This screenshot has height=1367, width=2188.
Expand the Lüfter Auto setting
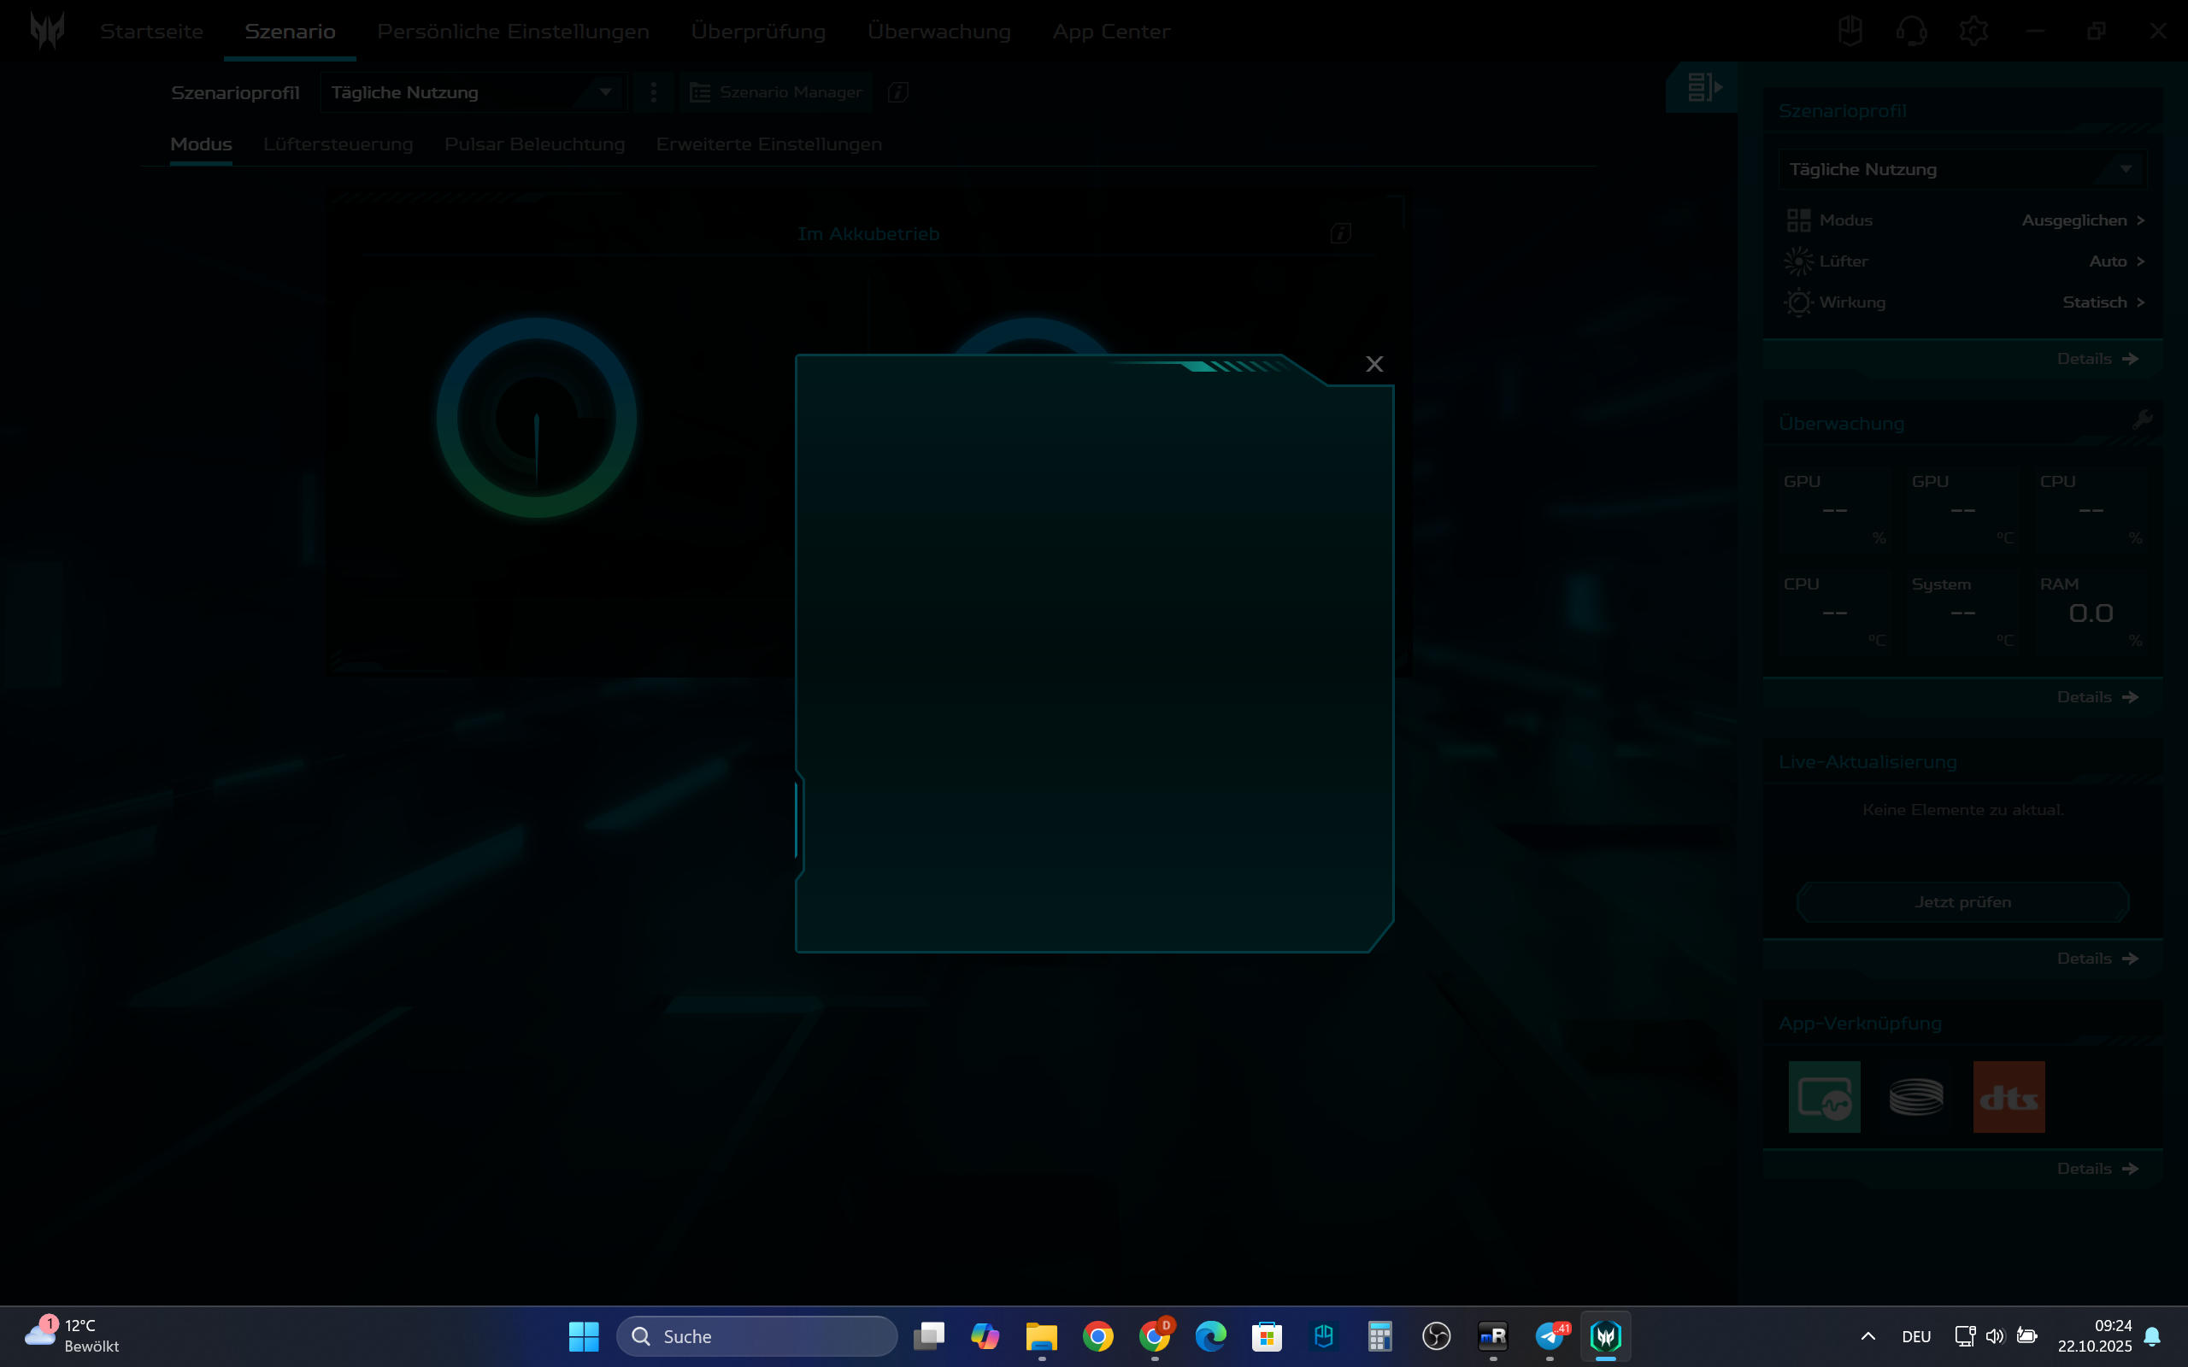[2140, 261]
